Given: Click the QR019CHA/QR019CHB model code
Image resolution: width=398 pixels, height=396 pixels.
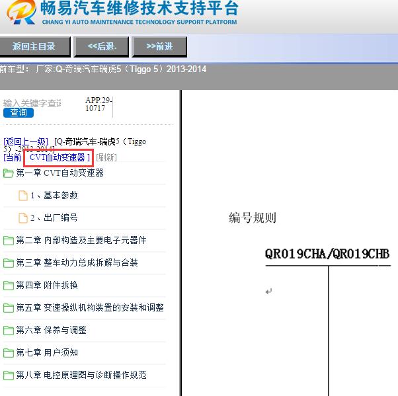Looking at the screenshot, I should click(x=327, y=254).
